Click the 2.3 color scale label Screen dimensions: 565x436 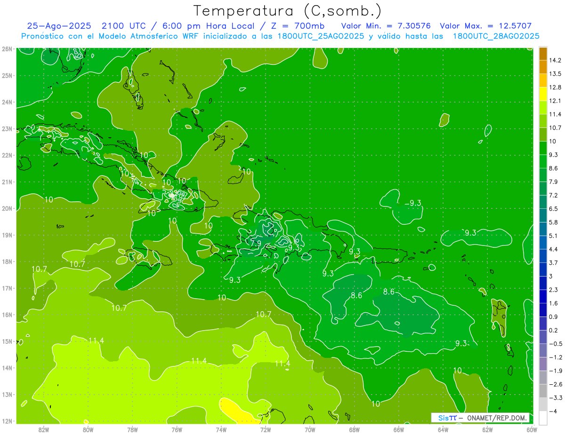555,290
